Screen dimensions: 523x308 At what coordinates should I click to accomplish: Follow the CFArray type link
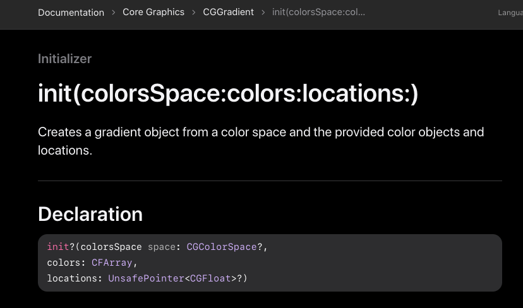112,263
